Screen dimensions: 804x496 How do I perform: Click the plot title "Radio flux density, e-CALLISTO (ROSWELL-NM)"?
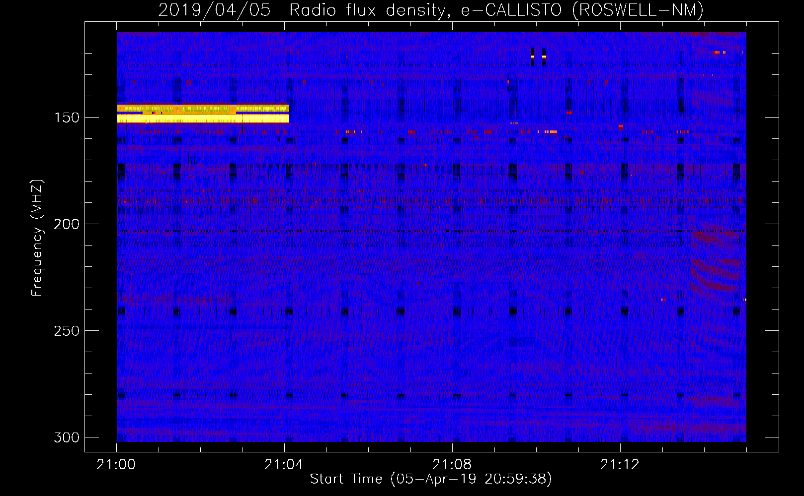click(x=496, y=10)
